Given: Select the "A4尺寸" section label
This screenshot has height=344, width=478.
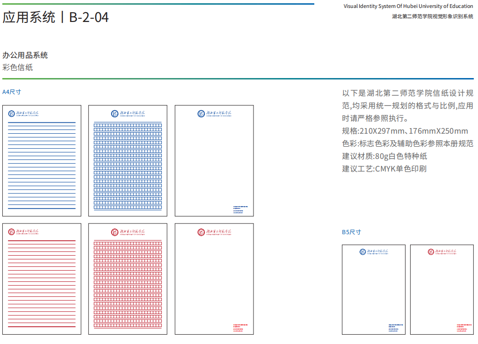Looking at the screenshot, I should pyautogui.click(x=12, y=92).
